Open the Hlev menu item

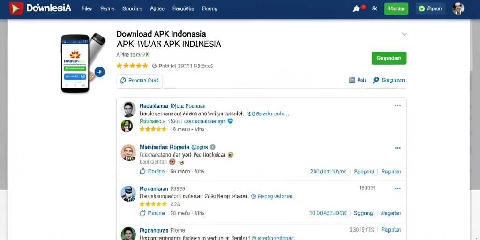(x=87, y=8)
